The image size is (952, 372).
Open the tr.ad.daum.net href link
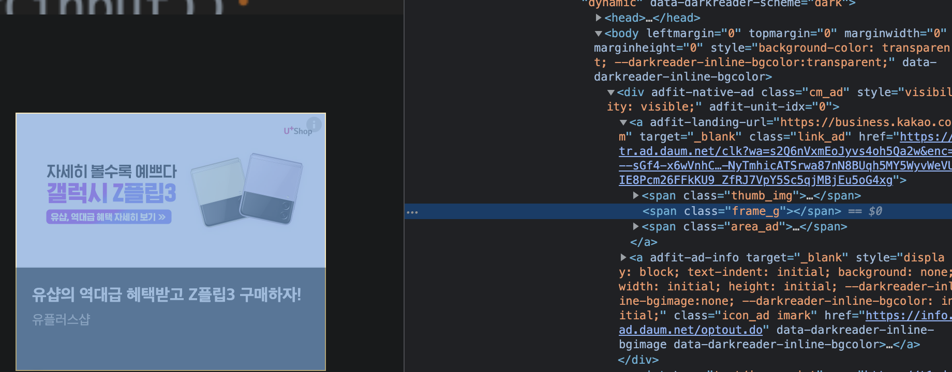click(x=785, y=159)
